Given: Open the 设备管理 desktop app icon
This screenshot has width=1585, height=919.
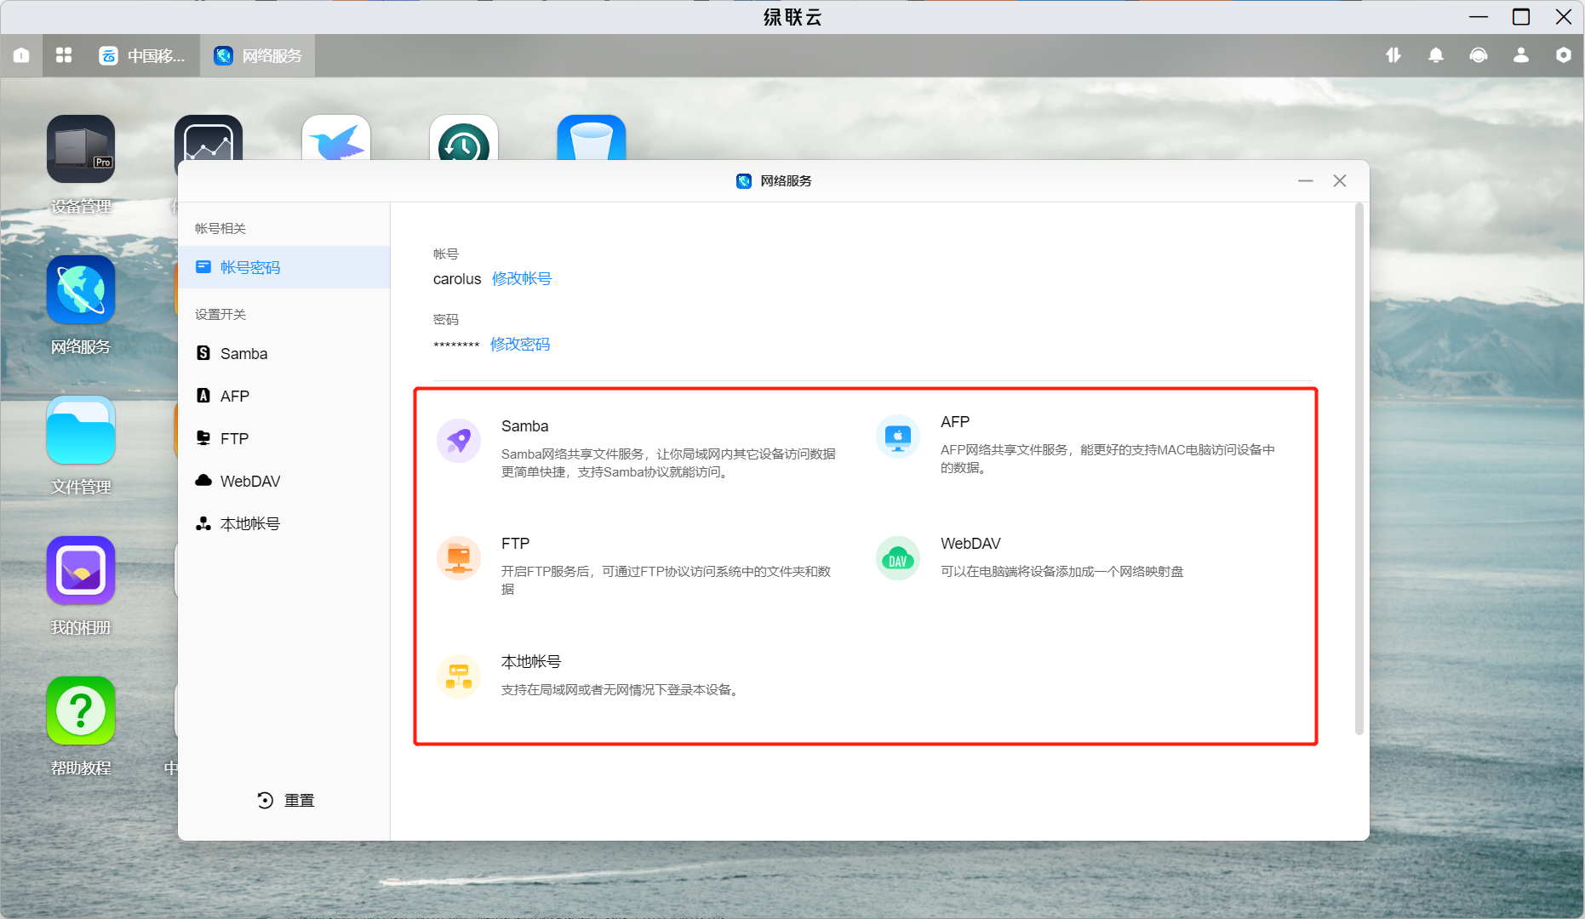Looking at the screenshot, I should [81, 150].
